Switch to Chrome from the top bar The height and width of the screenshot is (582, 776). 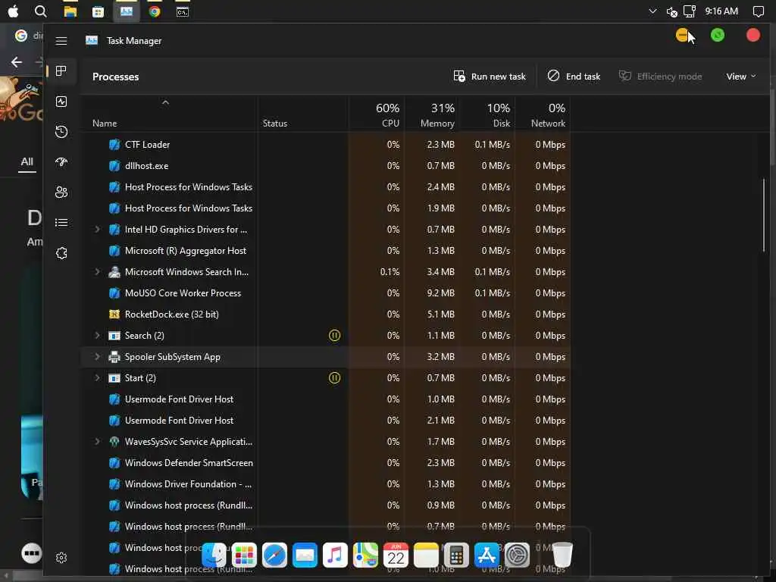pos(155,11)
